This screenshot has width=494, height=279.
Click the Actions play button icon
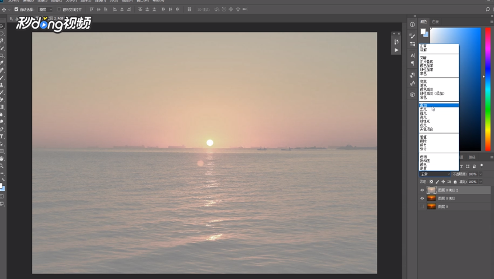pos(396,50)
